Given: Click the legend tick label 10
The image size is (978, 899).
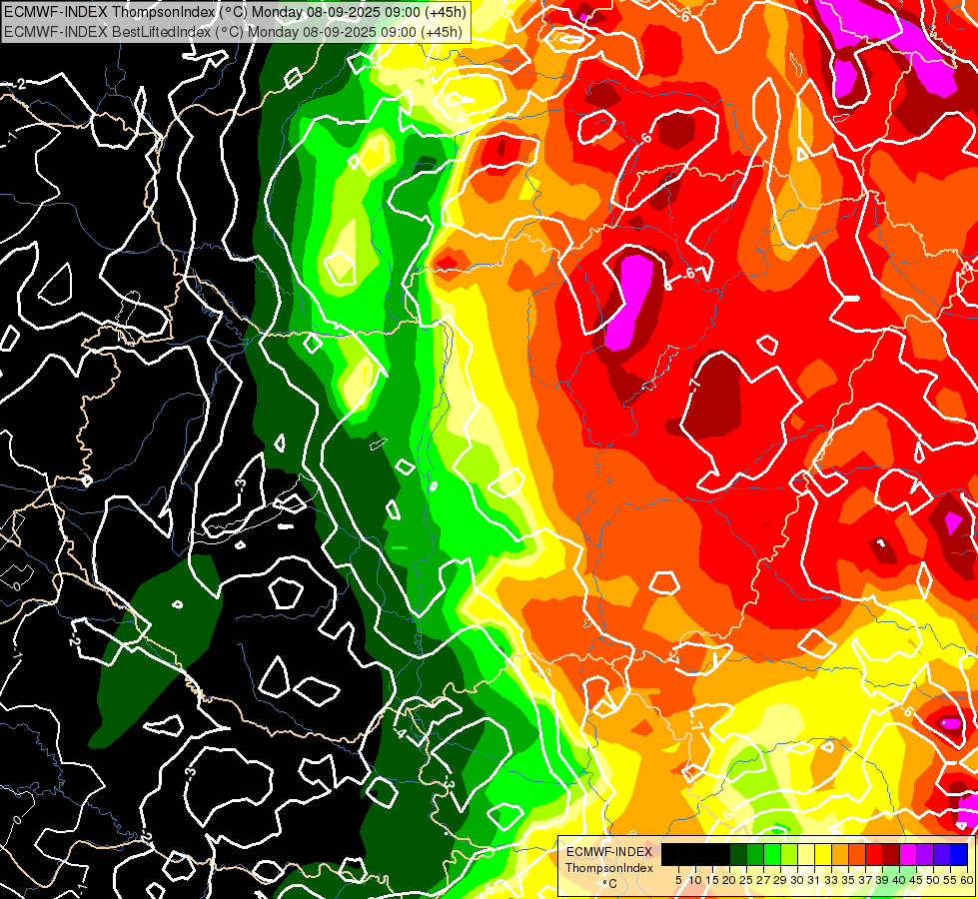Looking at the screenshot, I should pyautogui.click(x=695, y=880).
